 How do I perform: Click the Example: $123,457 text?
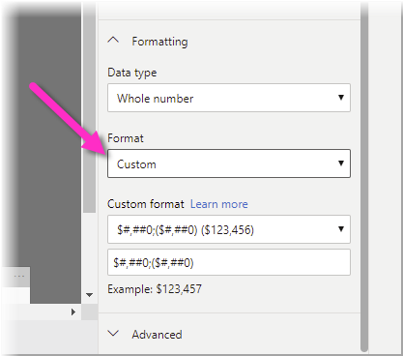tap(155, 289)
